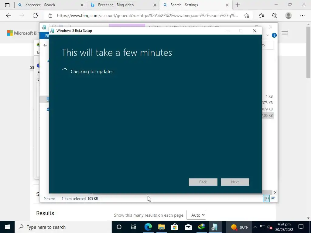
Task: Open the clock showing 4:24 pm
Action: pos(284,227)
